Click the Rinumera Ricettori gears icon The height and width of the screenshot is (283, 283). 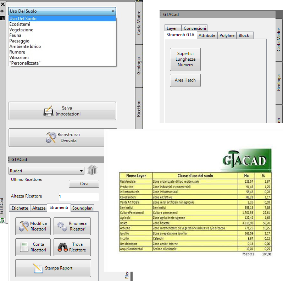[x=62, y=226]
